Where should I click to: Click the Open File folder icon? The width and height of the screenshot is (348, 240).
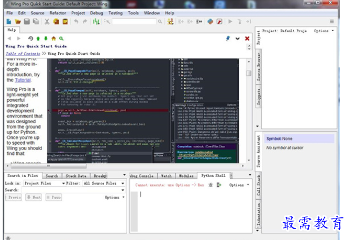(x=18, y=22)
